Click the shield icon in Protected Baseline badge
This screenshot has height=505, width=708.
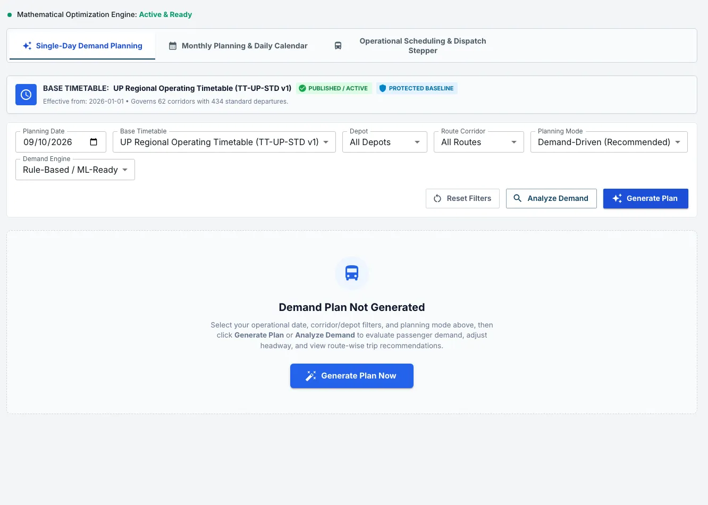tap(383, 88)
